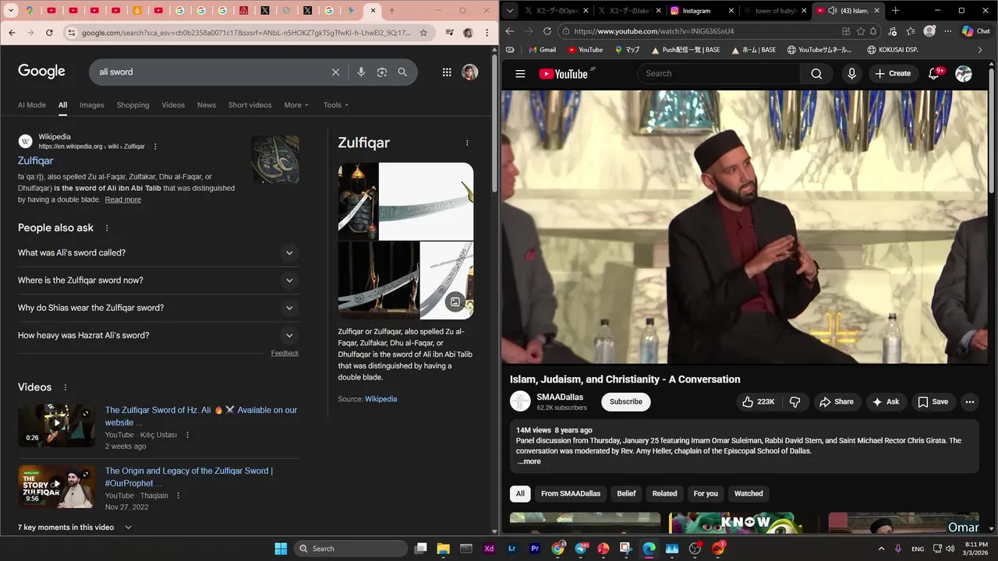Open the YouTube hamburger guide menu
The width and height of the screenshot is (998, 561).
[520, 73]
